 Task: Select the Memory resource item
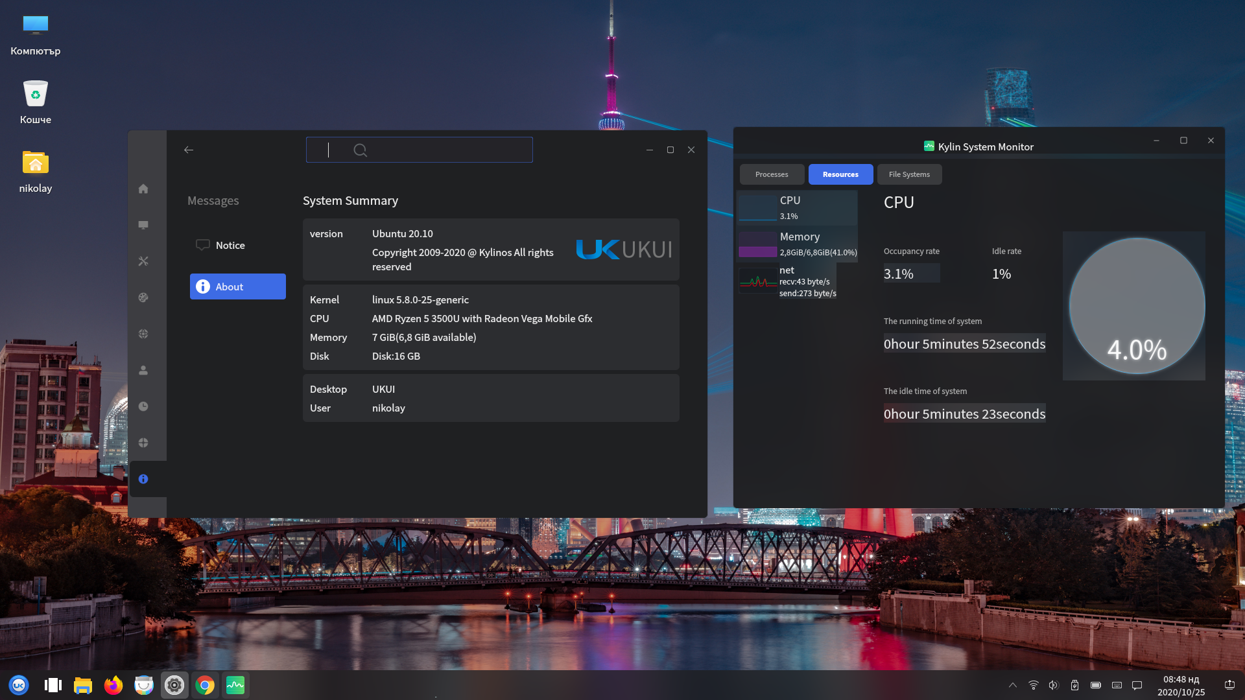pos(798,244)
